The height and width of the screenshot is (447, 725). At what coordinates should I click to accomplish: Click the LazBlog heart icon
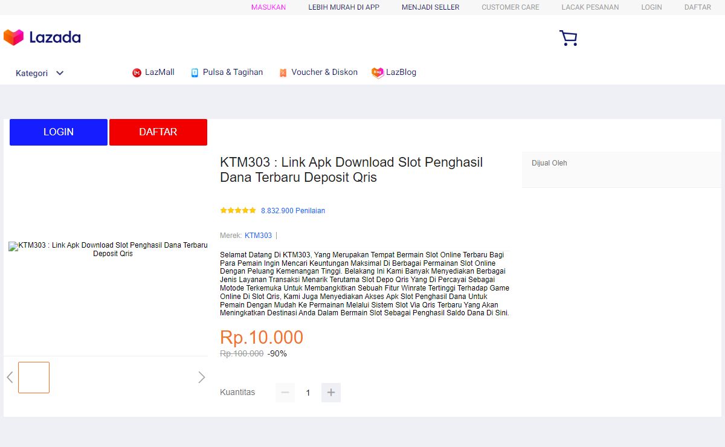point(378,72)
